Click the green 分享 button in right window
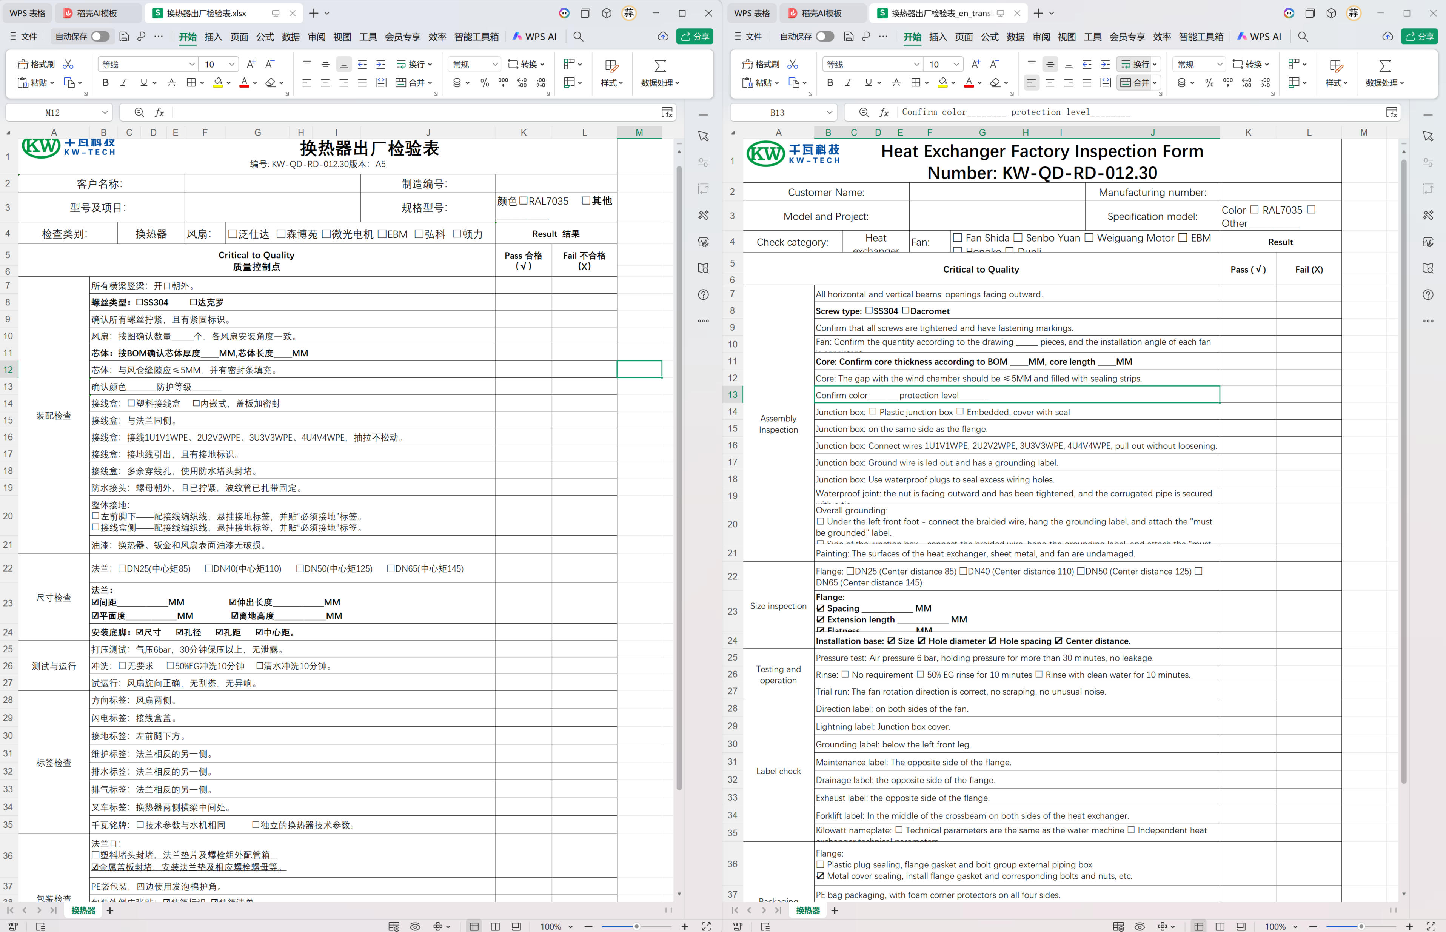1446x932 pixels. tap(1419, 36)
